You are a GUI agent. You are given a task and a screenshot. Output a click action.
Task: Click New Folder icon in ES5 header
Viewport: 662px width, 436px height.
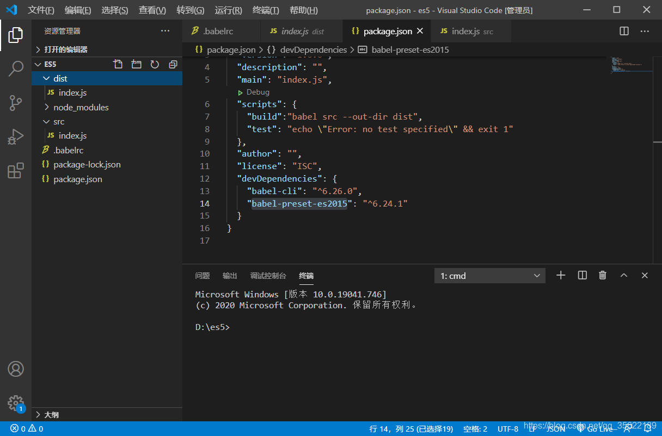point(137,64)
